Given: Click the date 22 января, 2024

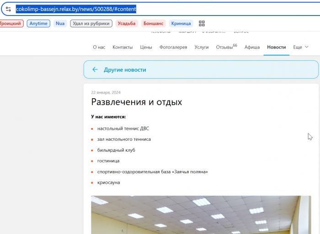Looking at the screenshot, I should click(x=106, y=92).
